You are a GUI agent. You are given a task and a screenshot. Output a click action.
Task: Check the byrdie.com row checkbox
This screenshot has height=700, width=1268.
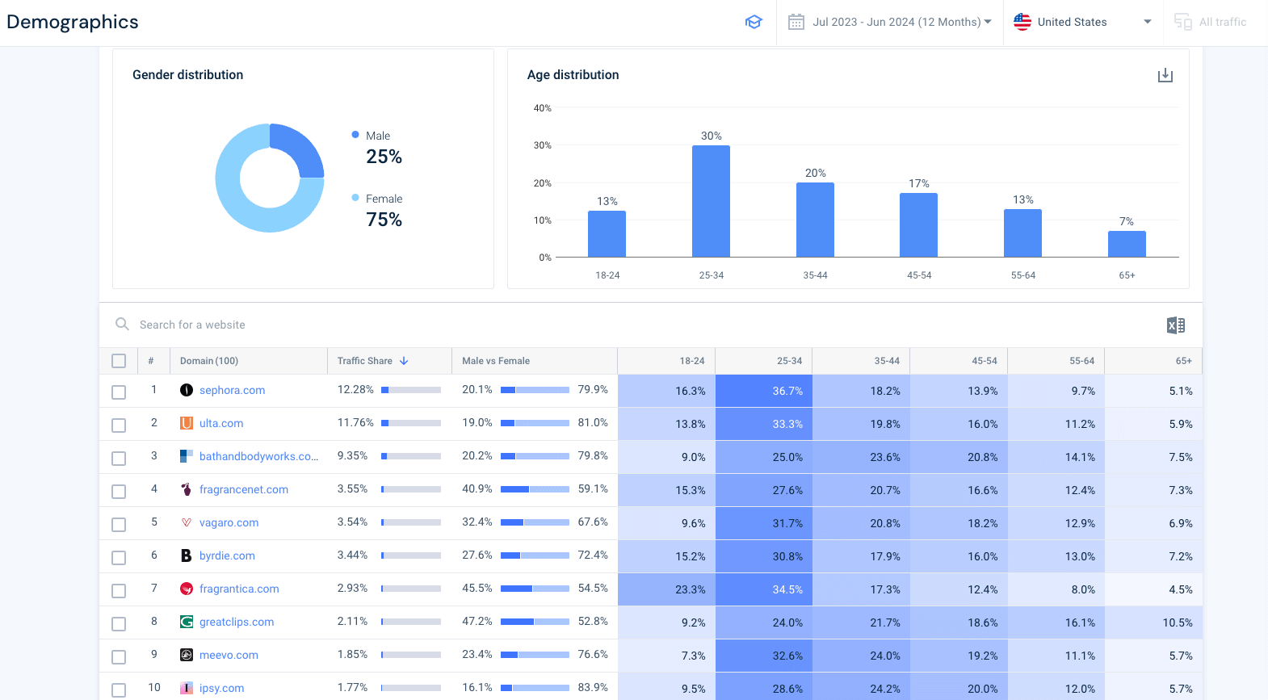(119, 558)
